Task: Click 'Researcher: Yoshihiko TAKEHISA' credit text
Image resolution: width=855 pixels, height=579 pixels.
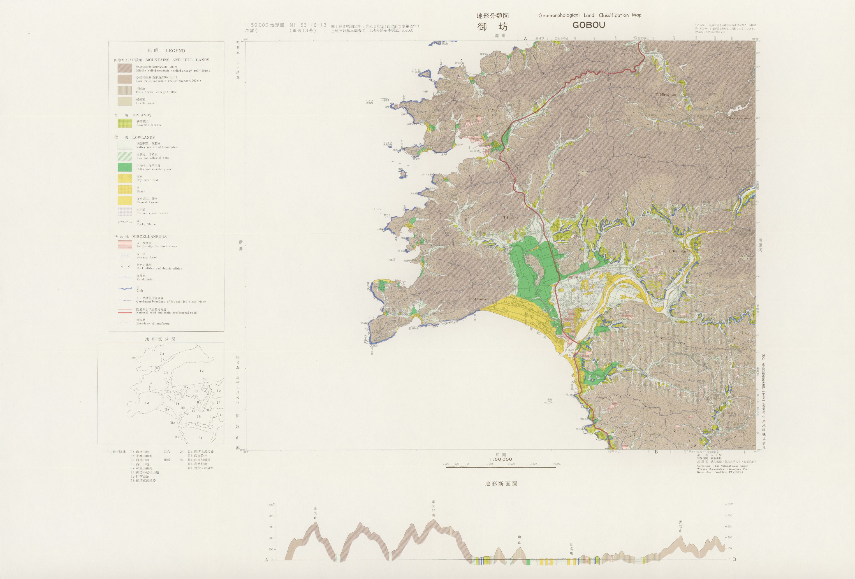Action: (x=720, y=472)
